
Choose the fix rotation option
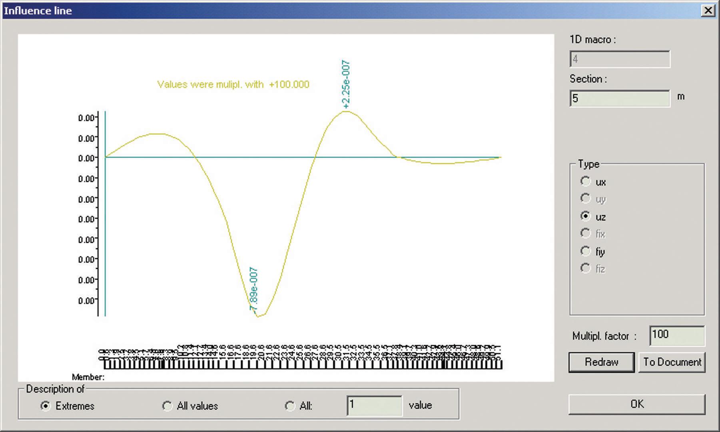pyautogui.click(x=586, y=234)
